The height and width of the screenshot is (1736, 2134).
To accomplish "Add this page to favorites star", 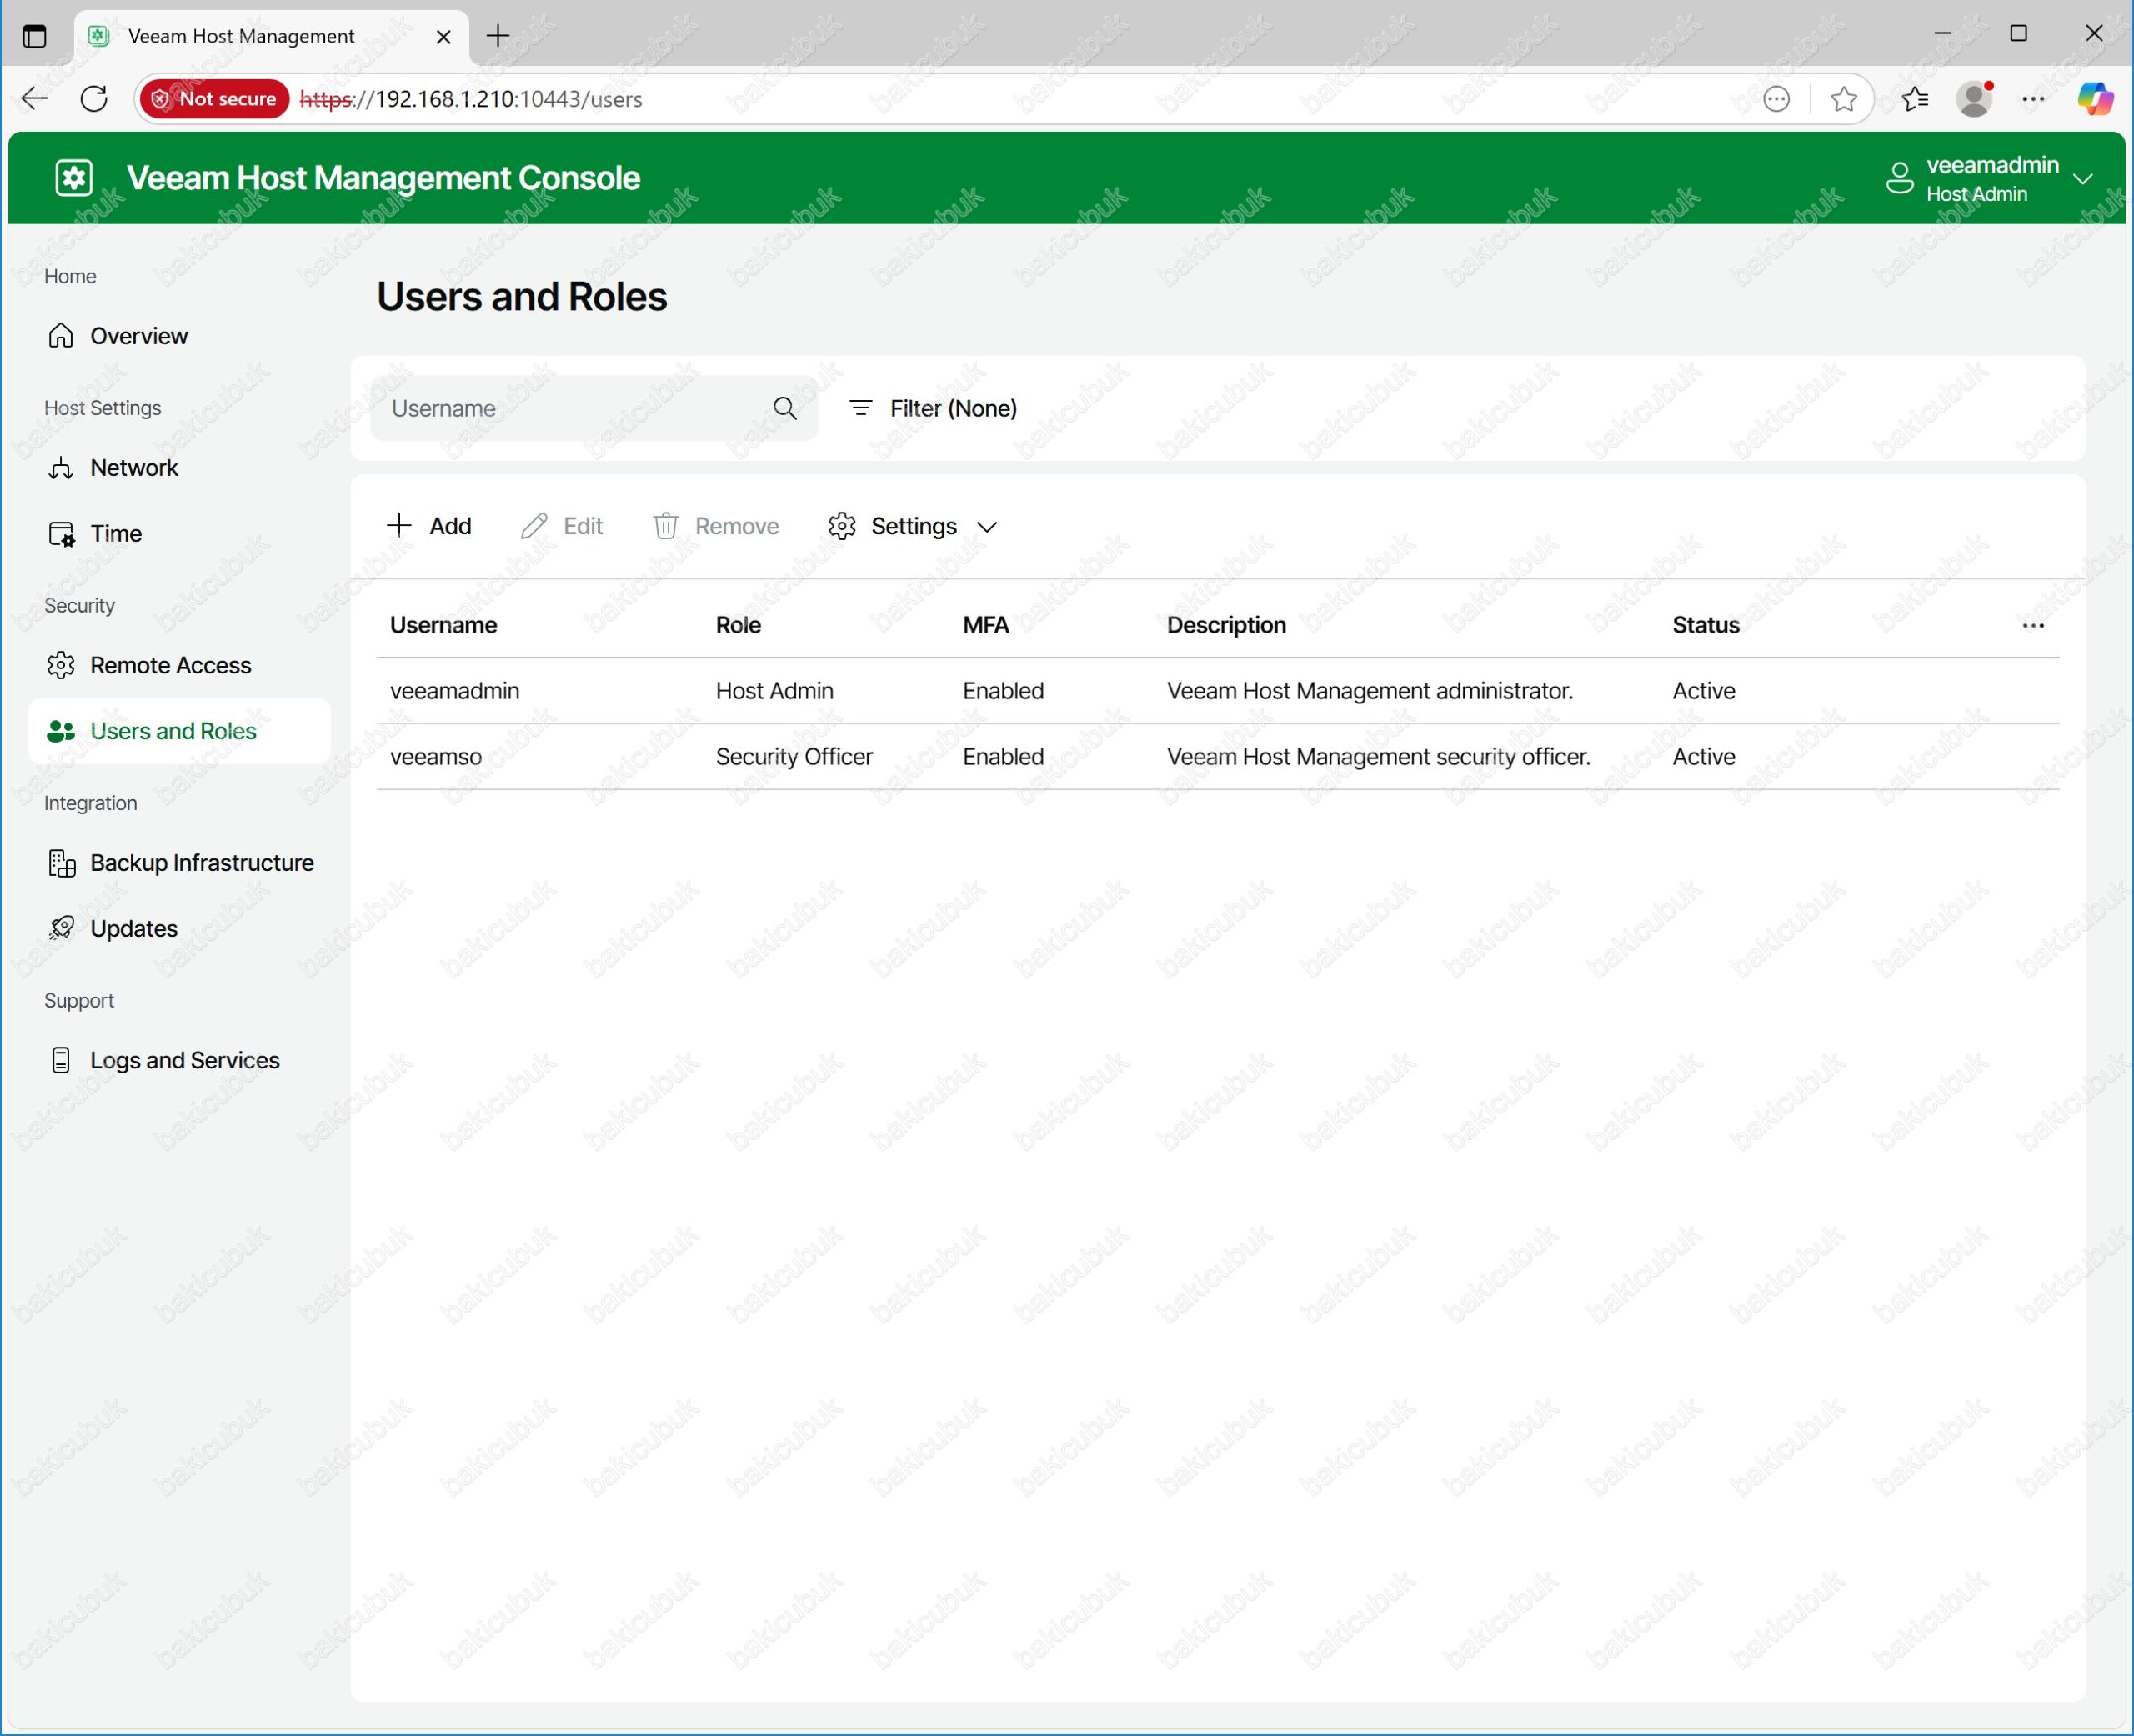I will tap(1844, 99).
